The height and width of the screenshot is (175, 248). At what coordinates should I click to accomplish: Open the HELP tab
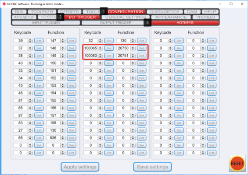210,12
